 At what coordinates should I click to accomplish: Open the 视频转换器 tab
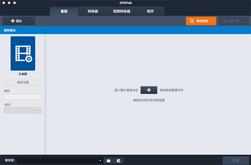(x=121, y=11)
